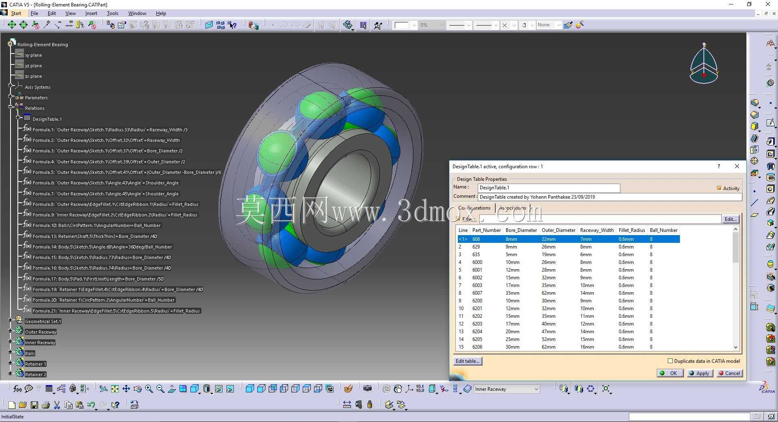Image resolution: width=778 pixels, height=422 pixels.
Task: Open the Start menu
Action: [x=16, y=13]
